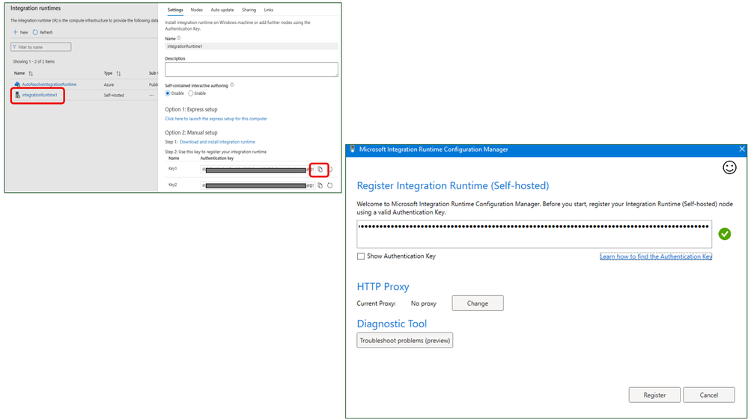Open the Links tab
Image resolution: width=748 pixels, height=420 pixels.
269,10
